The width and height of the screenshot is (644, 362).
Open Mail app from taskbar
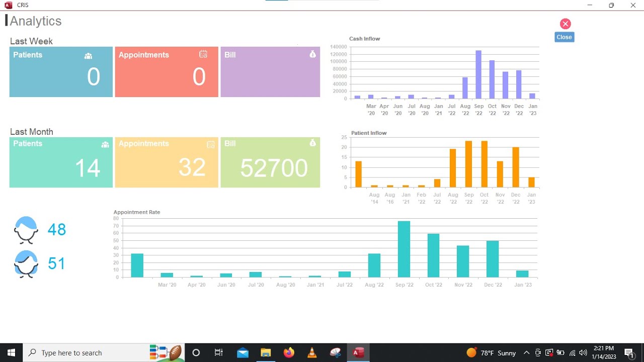pyautogui.click(x=243, y=352)
